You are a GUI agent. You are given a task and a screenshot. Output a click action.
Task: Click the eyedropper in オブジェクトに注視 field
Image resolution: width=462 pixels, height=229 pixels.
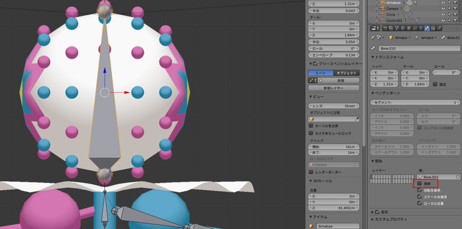coord(356,119)
